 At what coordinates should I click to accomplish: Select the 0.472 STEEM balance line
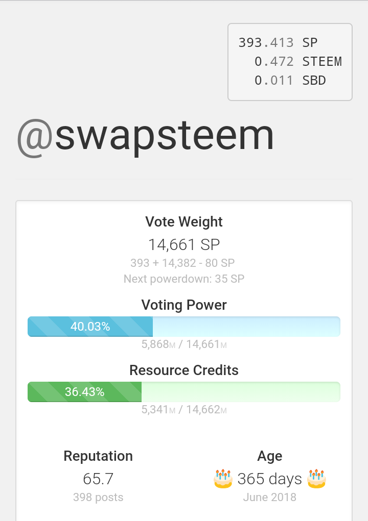coord(297,62)
